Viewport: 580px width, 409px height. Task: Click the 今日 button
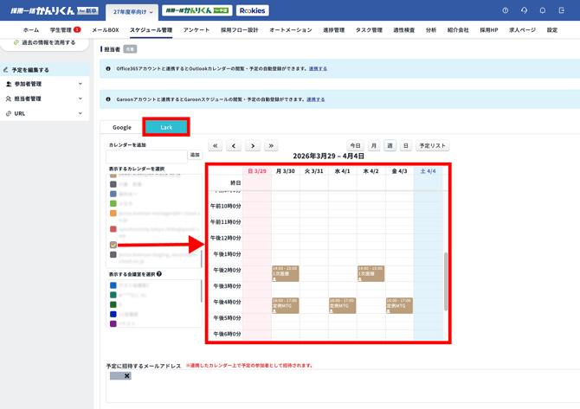355,146
